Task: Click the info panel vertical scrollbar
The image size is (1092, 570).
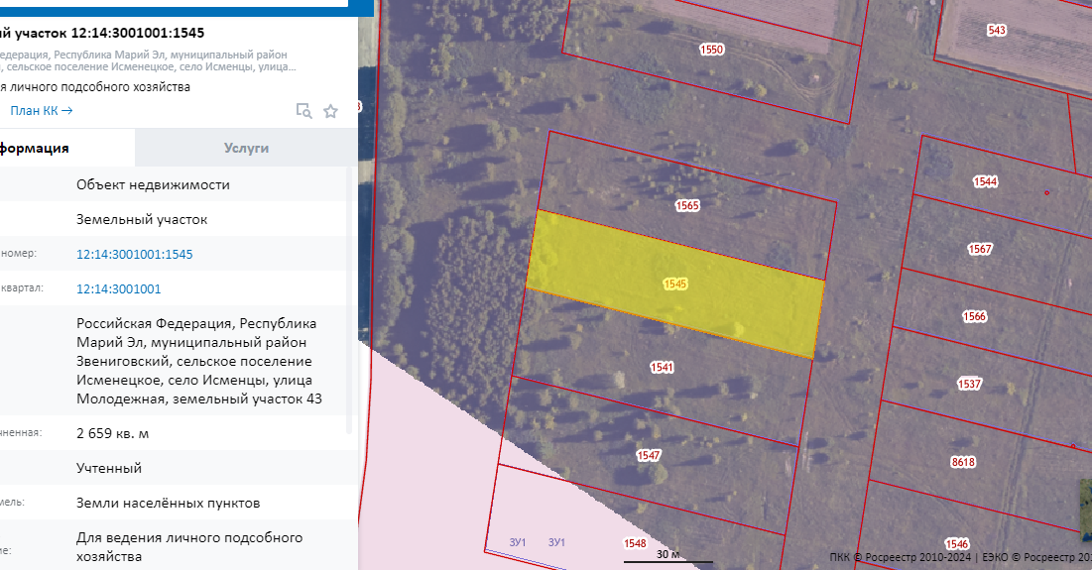Action: tap(349, 297)
